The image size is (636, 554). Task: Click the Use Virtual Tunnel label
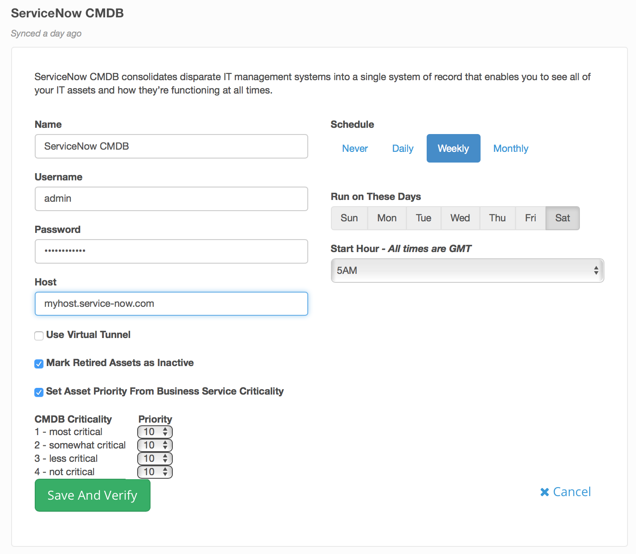tap(88, 335)
